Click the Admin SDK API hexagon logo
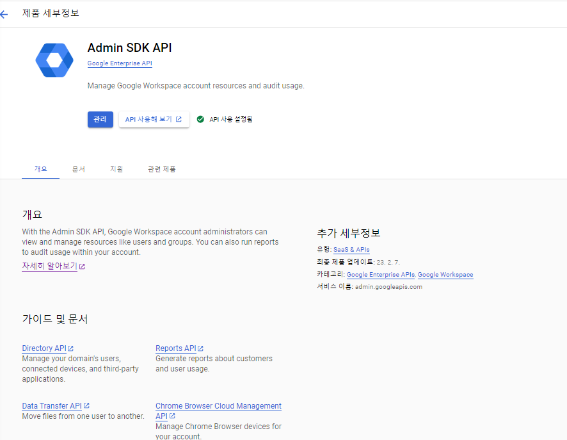This screenshot has height=440, width=567. pos(54,60)
